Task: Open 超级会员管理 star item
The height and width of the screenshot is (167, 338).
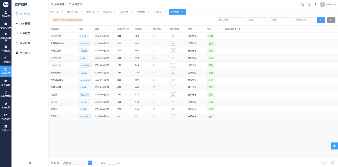Action: click(6, 37)
